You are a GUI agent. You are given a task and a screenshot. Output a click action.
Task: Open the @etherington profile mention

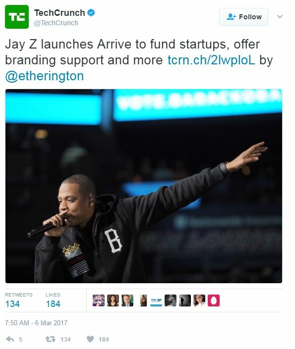coord(44,76)
